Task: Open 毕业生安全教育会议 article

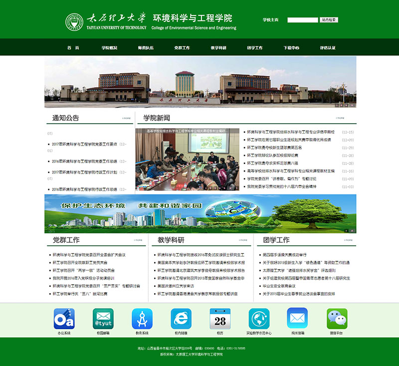Action: click(x=279, y=286)
